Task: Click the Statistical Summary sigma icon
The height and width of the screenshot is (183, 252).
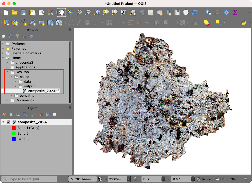Action: (235, 12)
